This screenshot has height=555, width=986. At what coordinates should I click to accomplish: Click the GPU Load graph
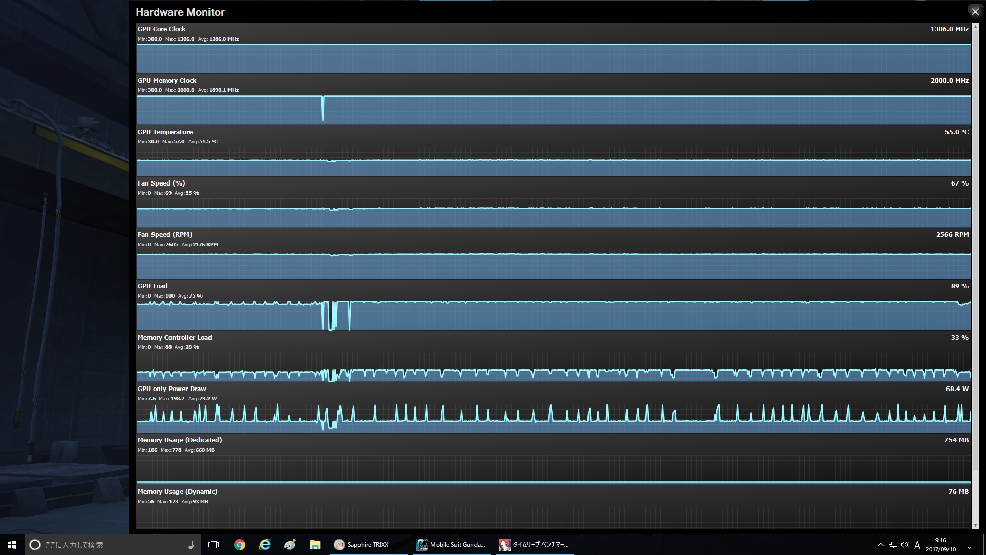click(553, 314)
